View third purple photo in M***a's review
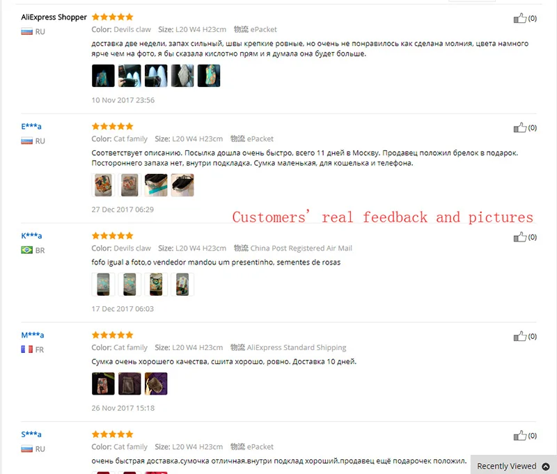Image resolution: width=557 pixels, height=474 pixels. tap(156, 384)
